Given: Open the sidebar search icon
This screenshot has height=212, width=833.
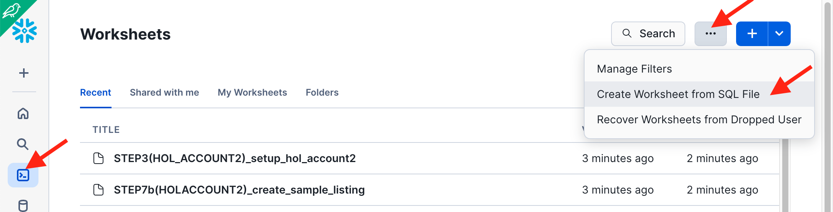Looking at the screenshot, I should click(23, 144).
